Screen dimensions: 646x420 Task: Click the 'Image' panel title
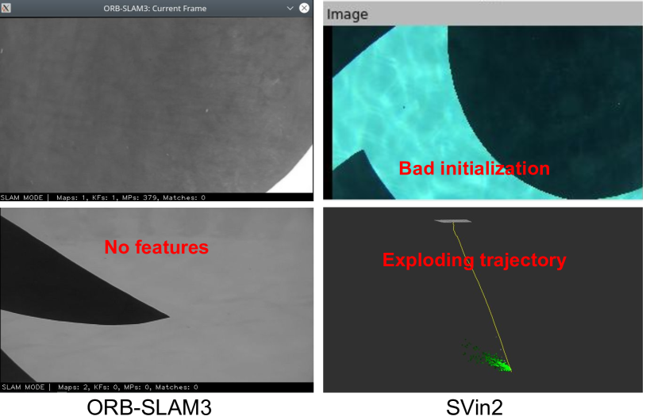coord(348,14)
